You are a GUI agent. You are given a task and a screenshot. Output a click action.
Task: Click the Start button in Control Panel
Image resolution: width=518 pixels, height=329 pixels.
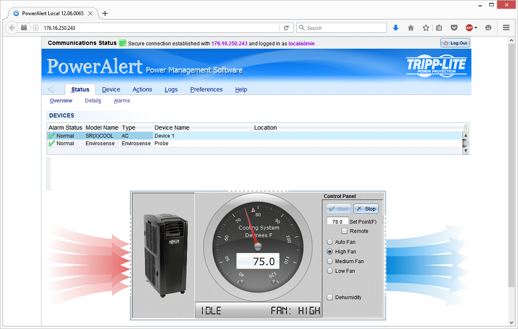(x=339, y=209)
